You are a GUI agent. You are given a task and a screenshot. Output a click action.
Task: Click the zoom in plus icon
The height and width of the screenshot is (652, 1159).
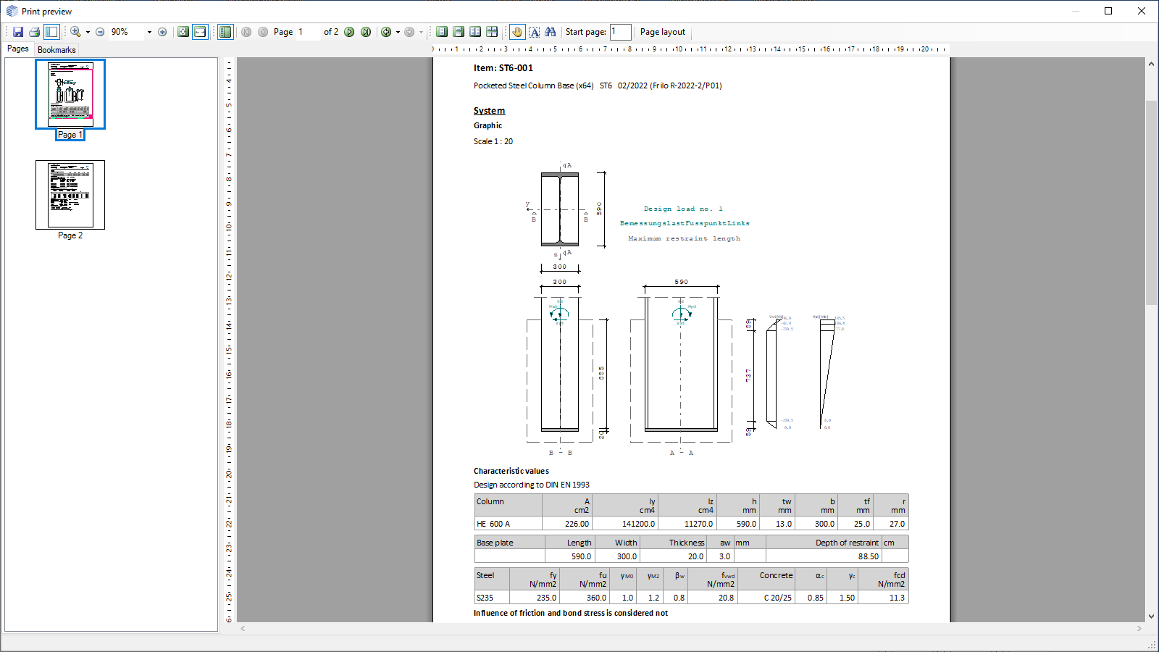click(162, 32)
